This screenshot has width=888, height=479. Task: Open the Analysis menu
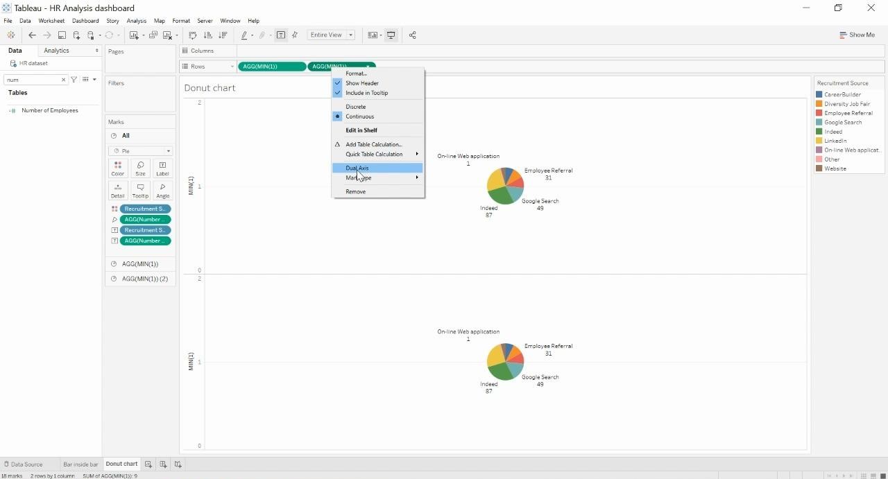click(x=137, y=21)
